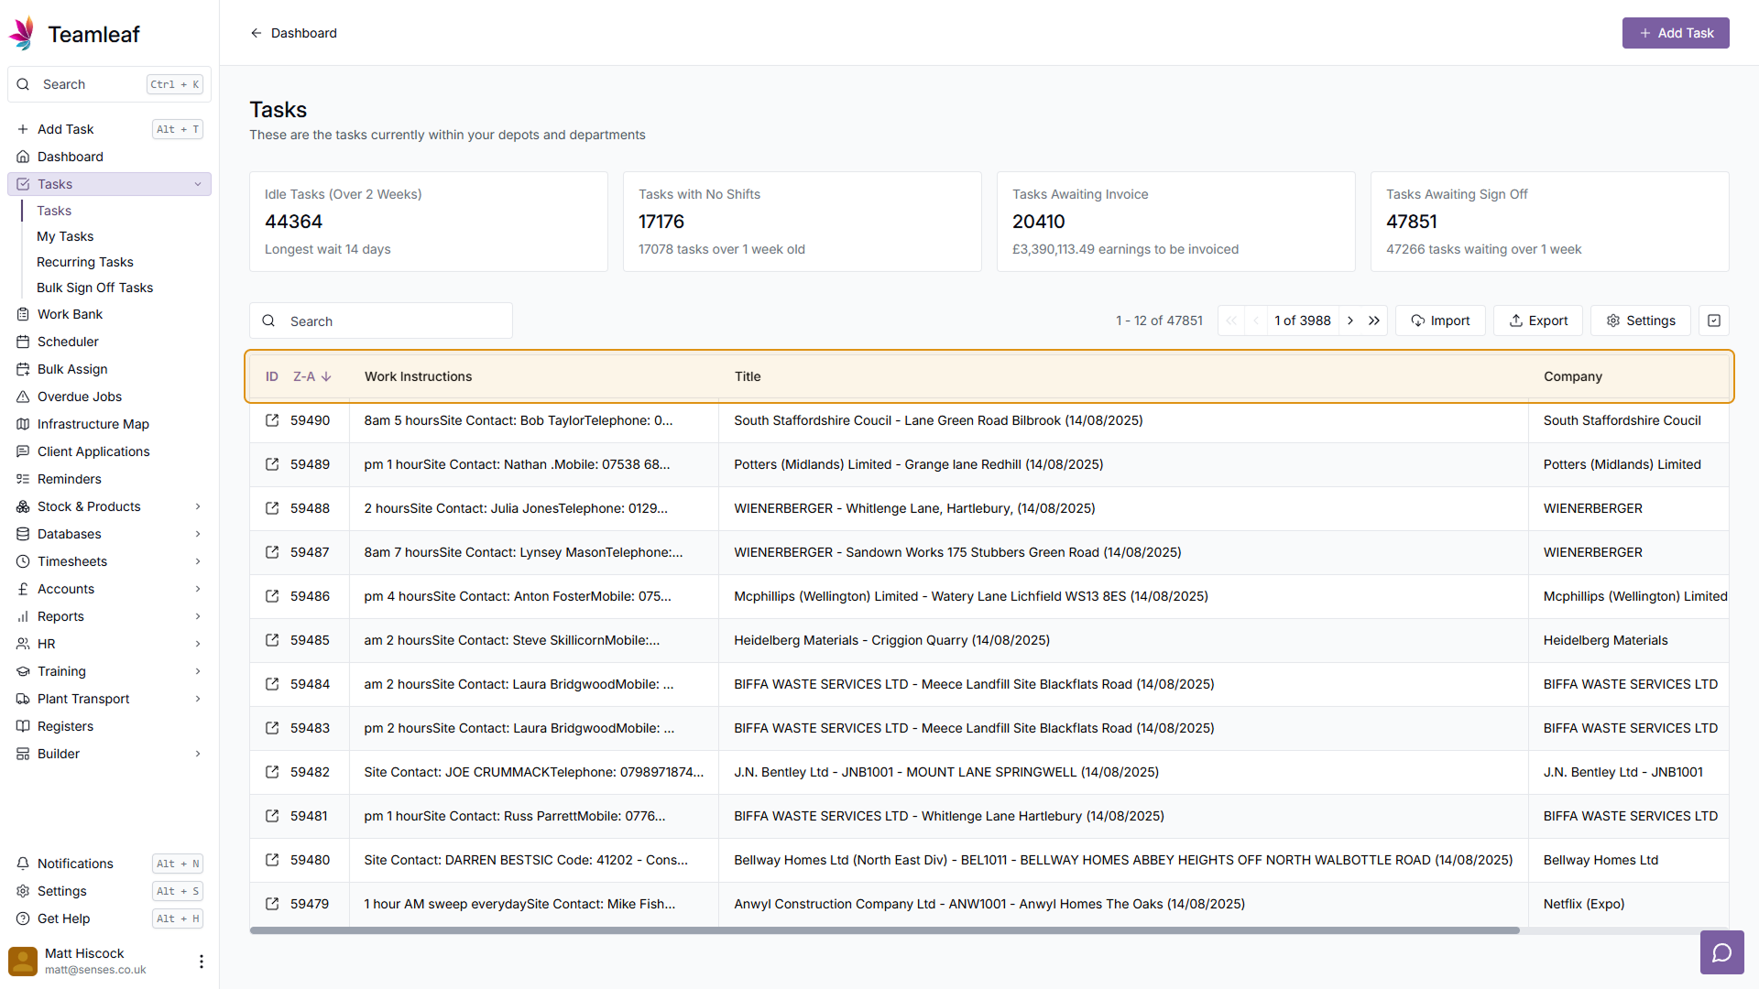Click sidebar Add Task shortcut
1759x989 pixels.
point(109,129)
